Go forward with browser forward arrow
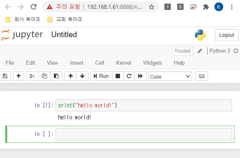The width and height of the screenshot is (240, 158). [x=21, y=7]
